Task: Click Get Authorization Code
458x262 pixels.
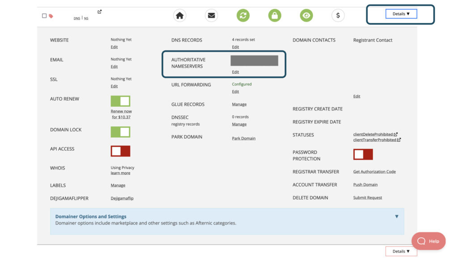Action: (x=374, y=171)
